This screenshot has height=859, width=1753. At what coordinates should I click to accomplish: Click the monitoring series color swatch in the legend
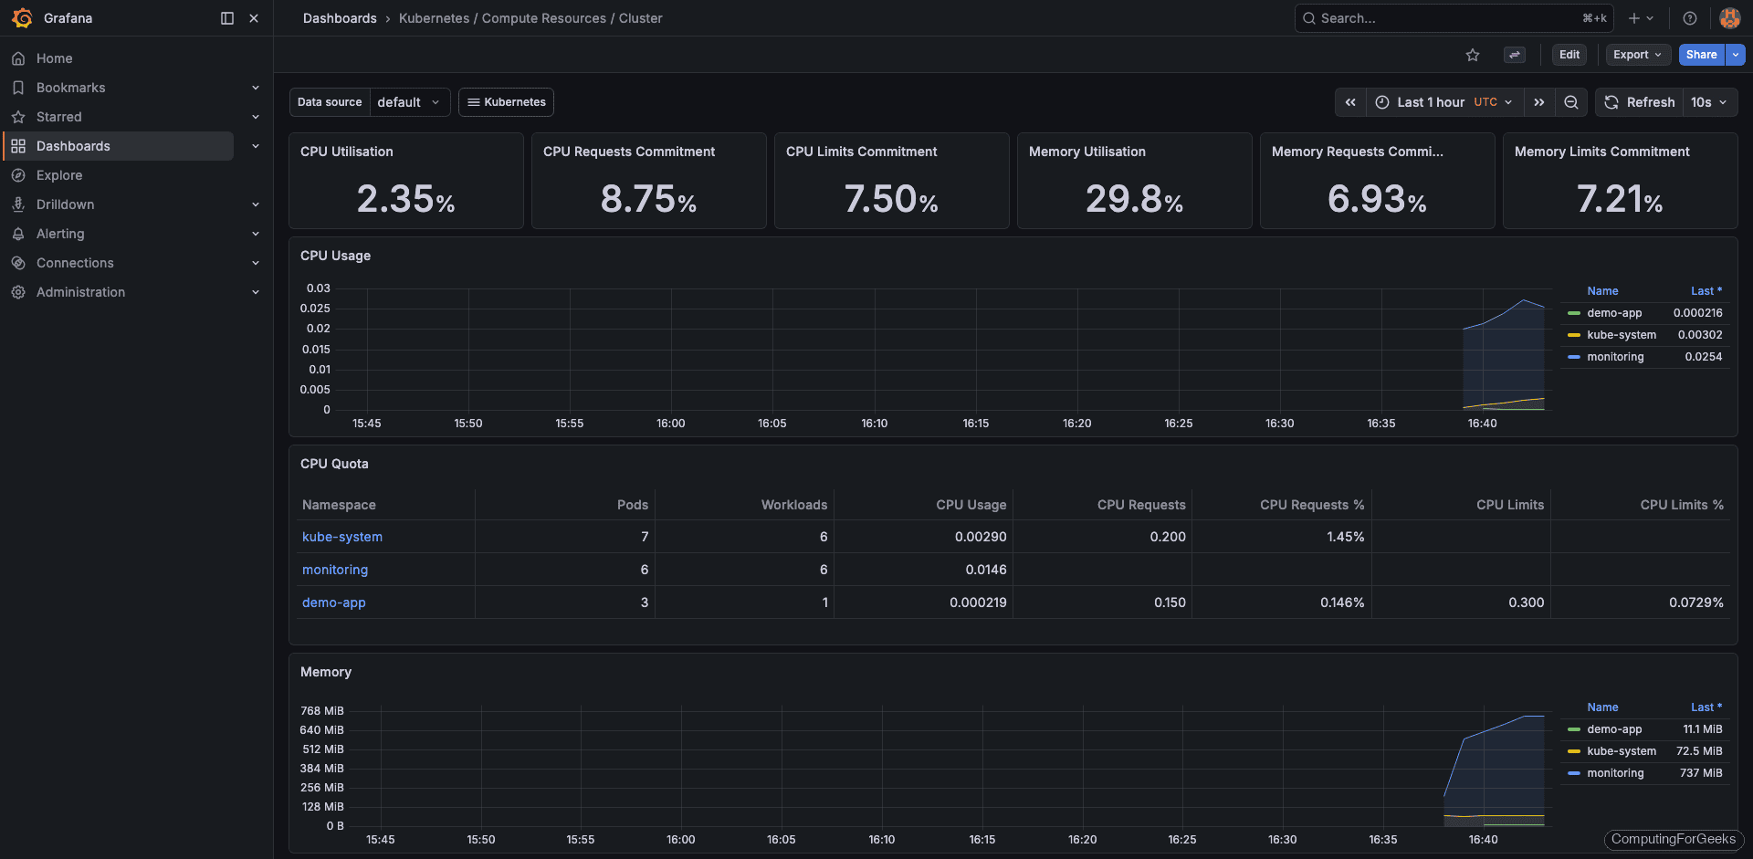coord(1573,357)
